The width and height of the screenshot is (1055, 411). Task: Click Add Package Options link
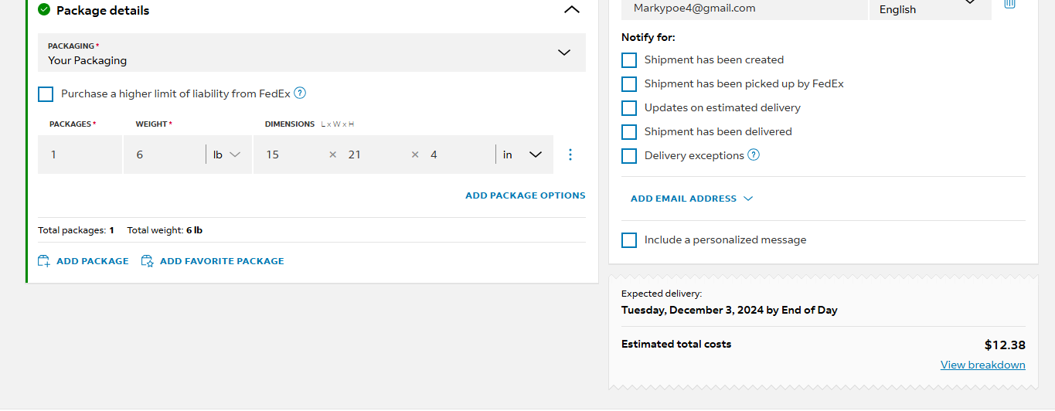526,195
